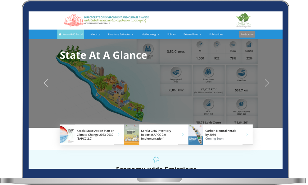
Task: Advance to the next carousel slide
Action: (266, 83)
